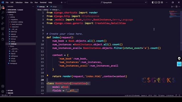Image resolution: width=182 pixels, height=102 pixels.
Task: Open Explorer panel ellipsis menu
Action: (x=33, y=7)
